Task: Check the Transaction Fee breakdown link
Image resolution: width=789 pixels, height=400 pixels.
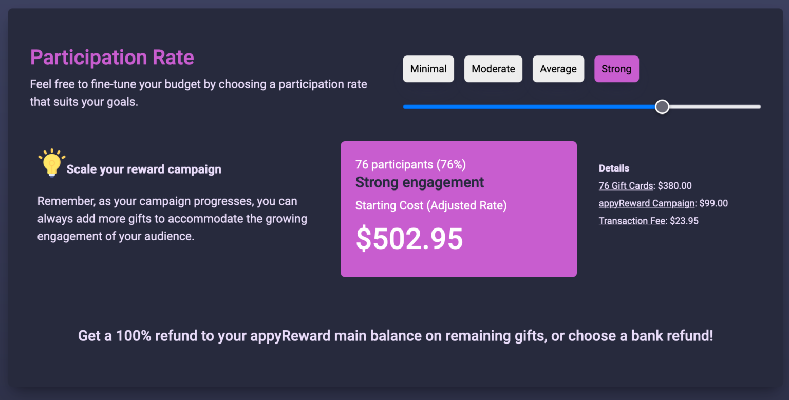Action: click(632, 221)
